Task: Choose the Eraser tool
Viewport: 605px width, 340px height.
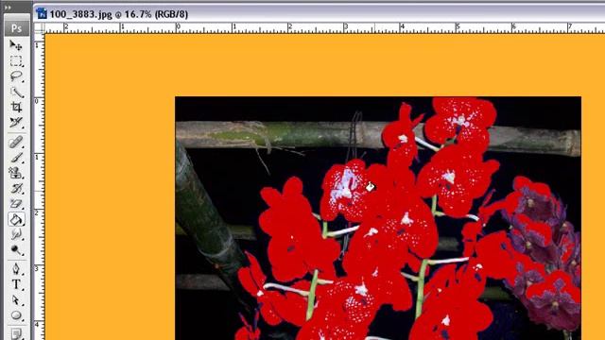Action: click(16, 204)
